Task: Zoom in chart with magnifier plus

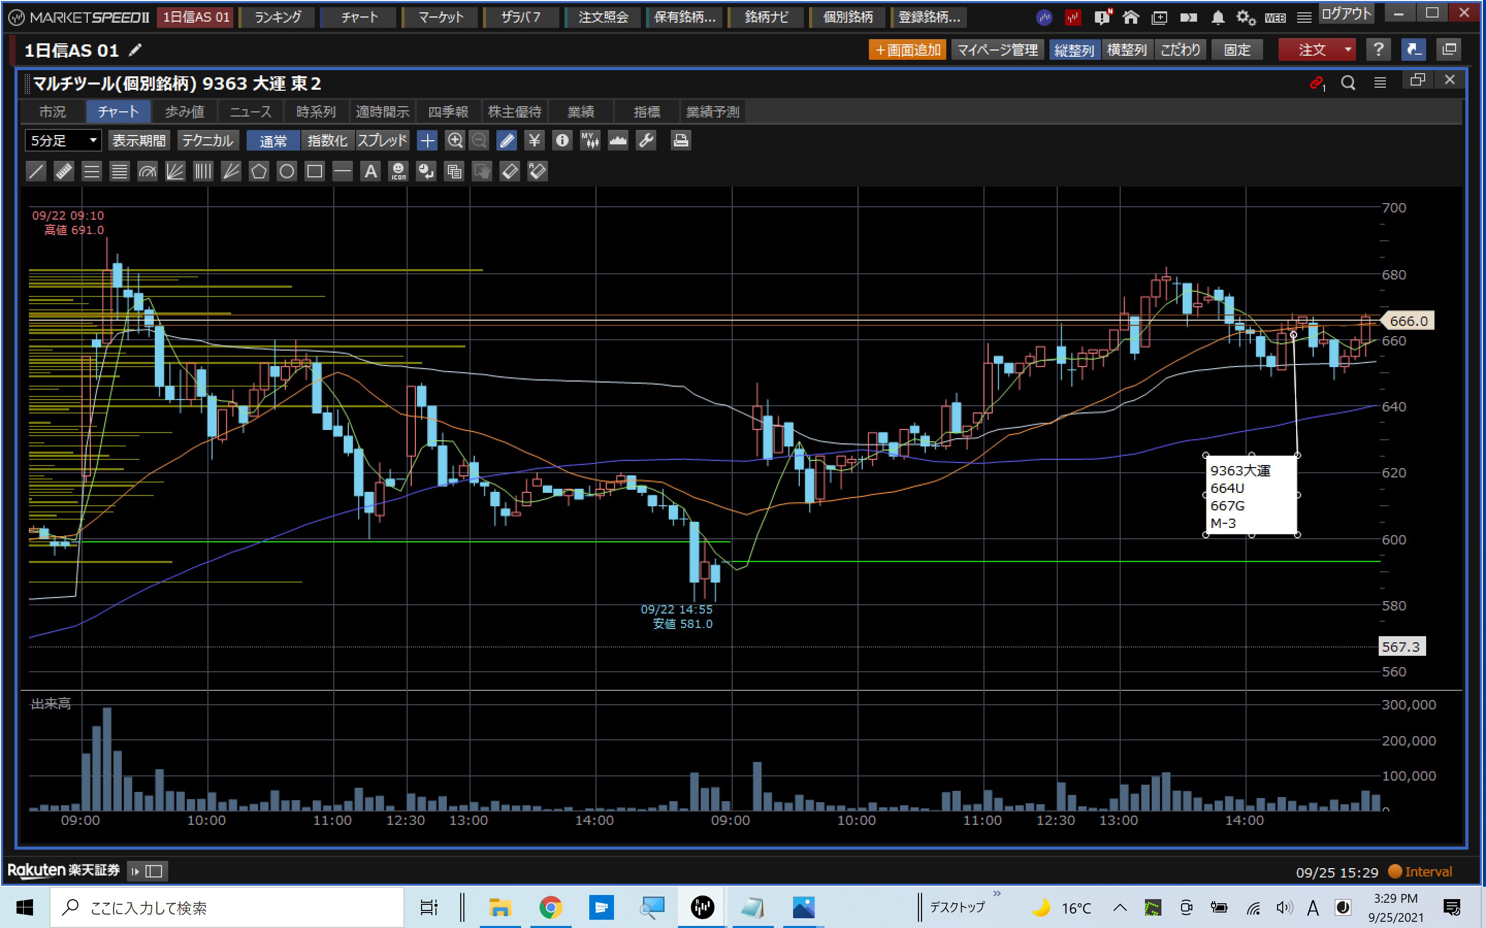Action: 455,141
